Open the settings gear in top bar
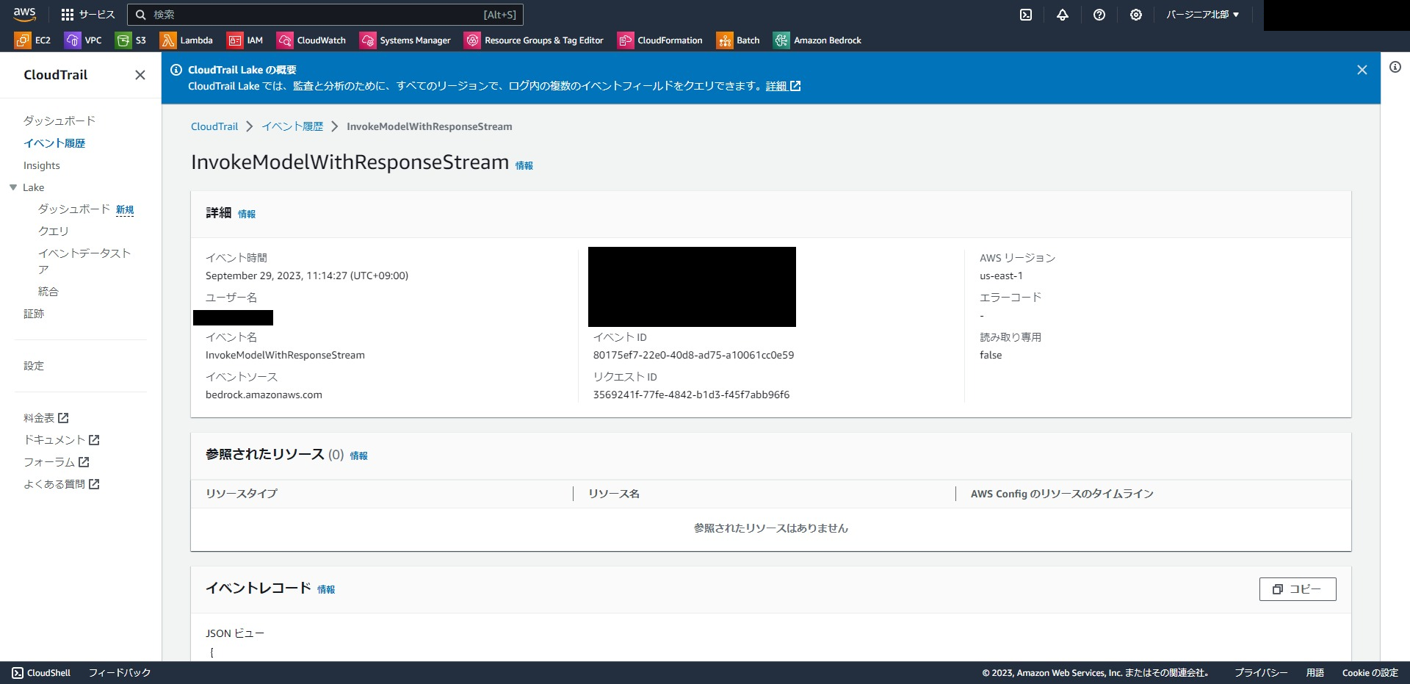The height and width of the screenshot is (684, 1410). click(x=1136, y=15)
